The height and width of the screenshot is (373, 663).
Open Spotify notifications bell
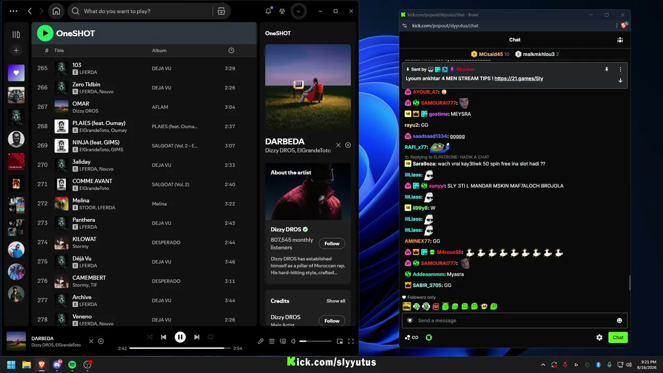(x=268, y=11)
